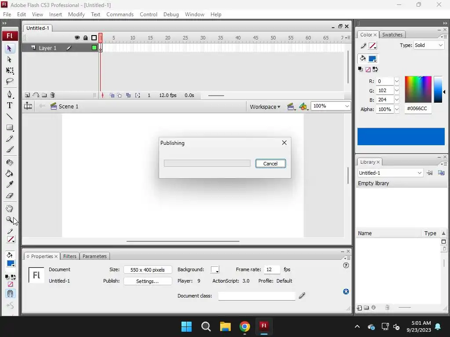The height and width of the screenshot is (337, 450).
Task: Toggle show all layers as outlines
Action: coord(94,38)
